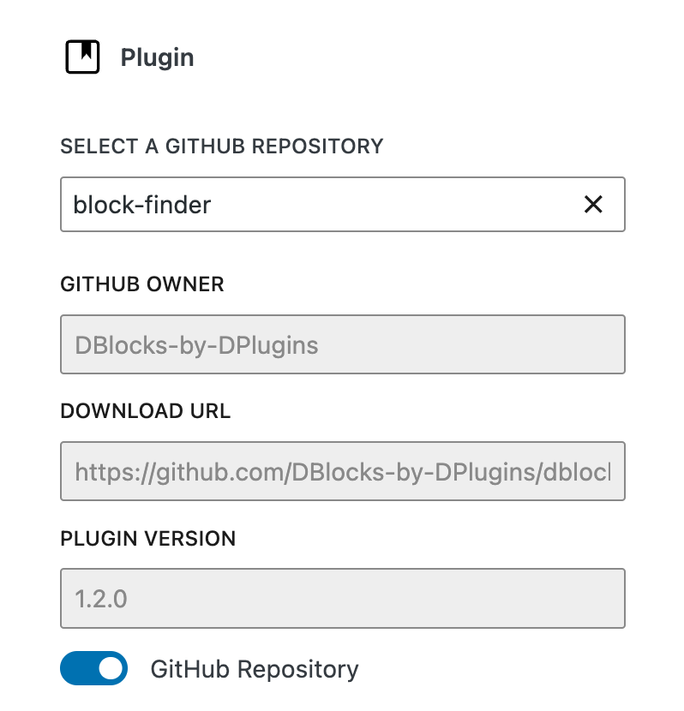Click the Plugin Version label
The image size is (684, 711).
click(x=148, y=538)
